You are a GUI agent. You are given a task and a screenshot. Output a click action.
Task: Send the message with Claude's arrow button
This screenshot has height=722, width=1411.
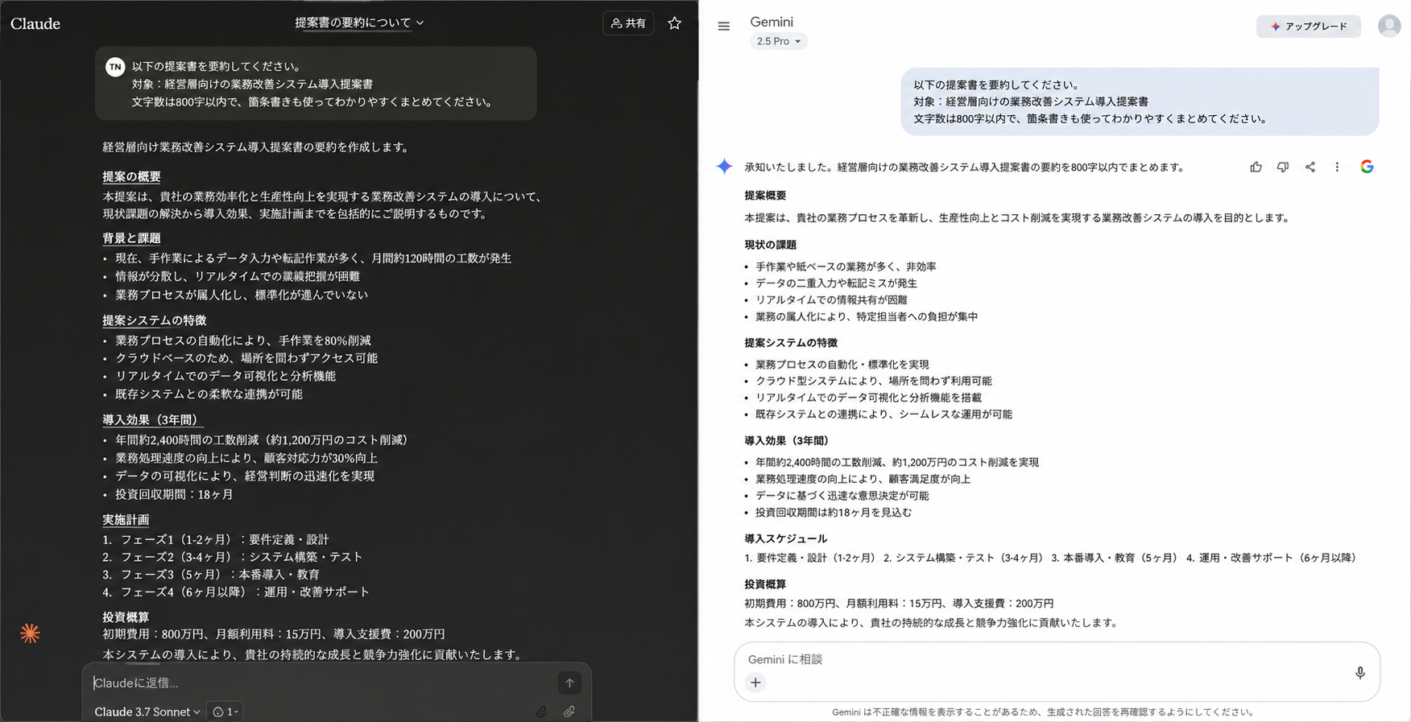point(569,683)
